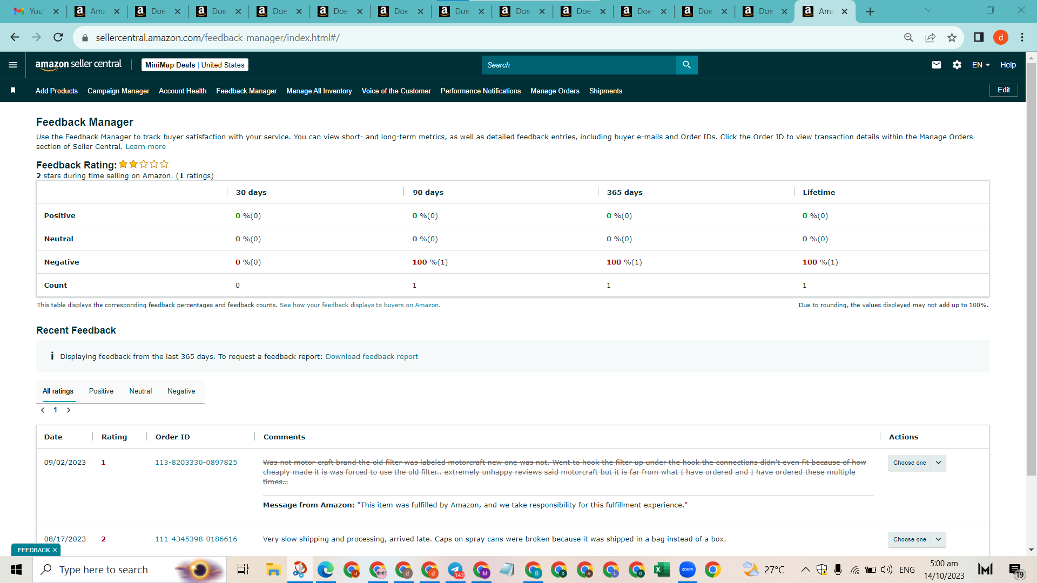Click into the Seller Central search field
Viewport: 1037px width, 583px height.
tap(579, 65)
